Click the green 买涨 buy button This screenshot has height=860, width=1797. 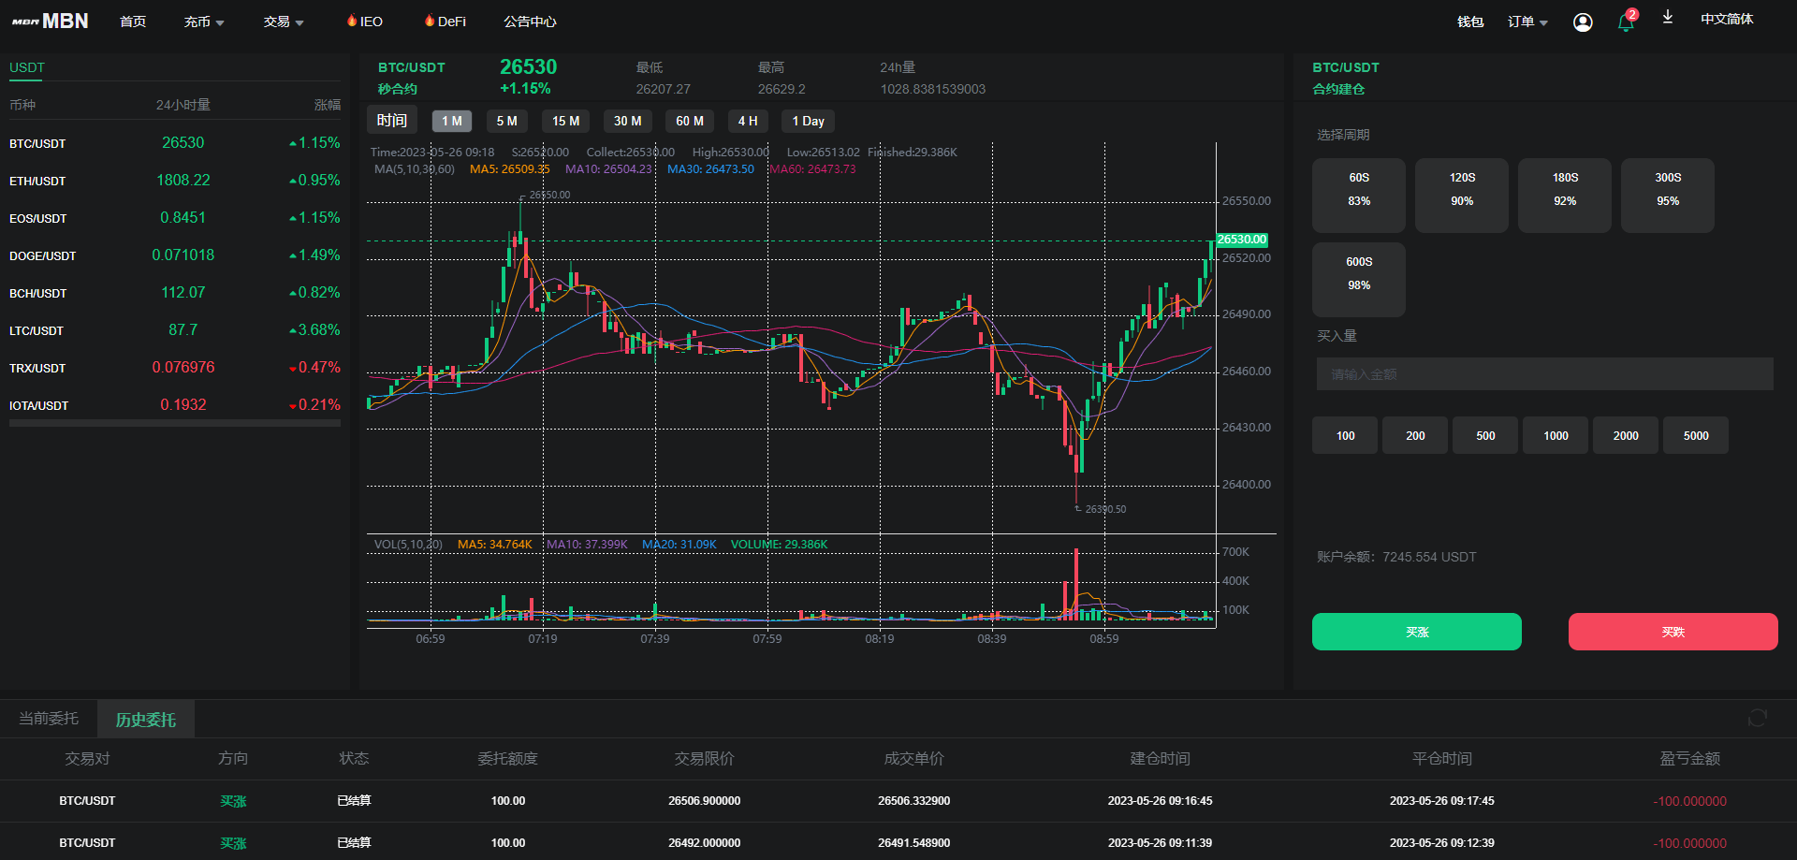point(1416,632)
